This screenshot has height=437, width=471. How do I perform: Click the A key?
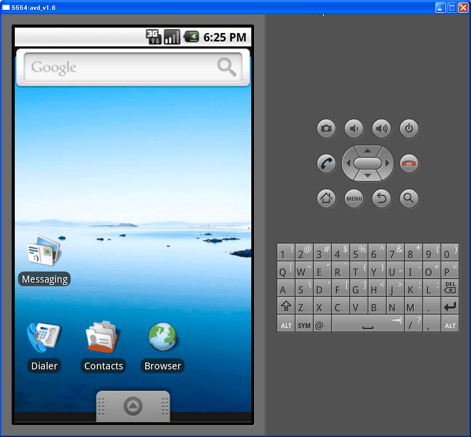(286, 288)
